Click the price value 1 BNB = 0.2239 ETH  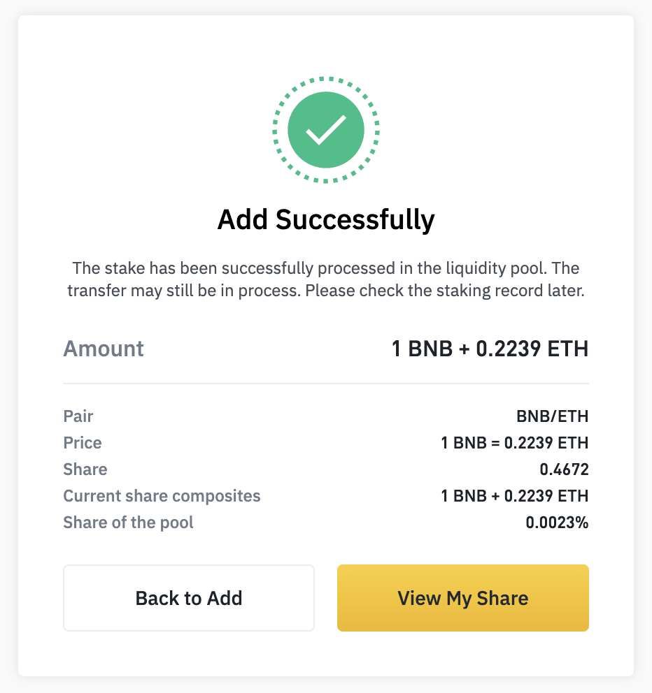pos(515,443)
